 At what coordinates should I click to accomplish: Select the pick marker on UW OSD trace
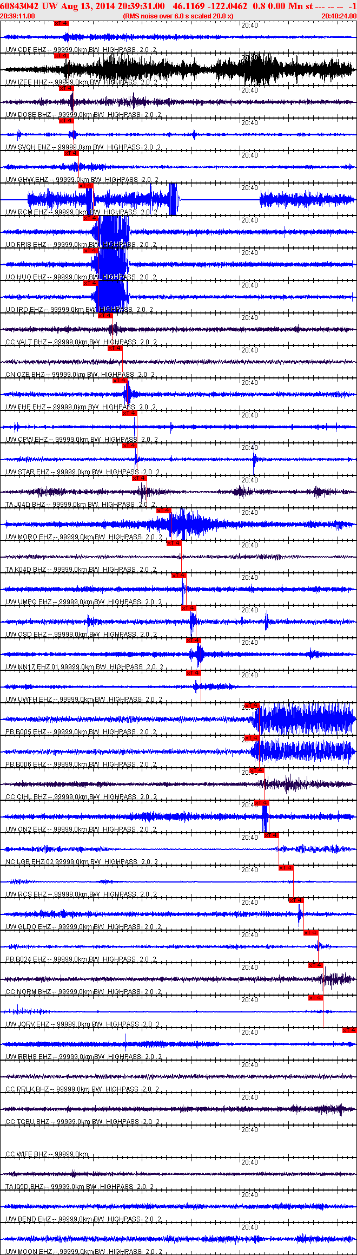tap(189, 608)
